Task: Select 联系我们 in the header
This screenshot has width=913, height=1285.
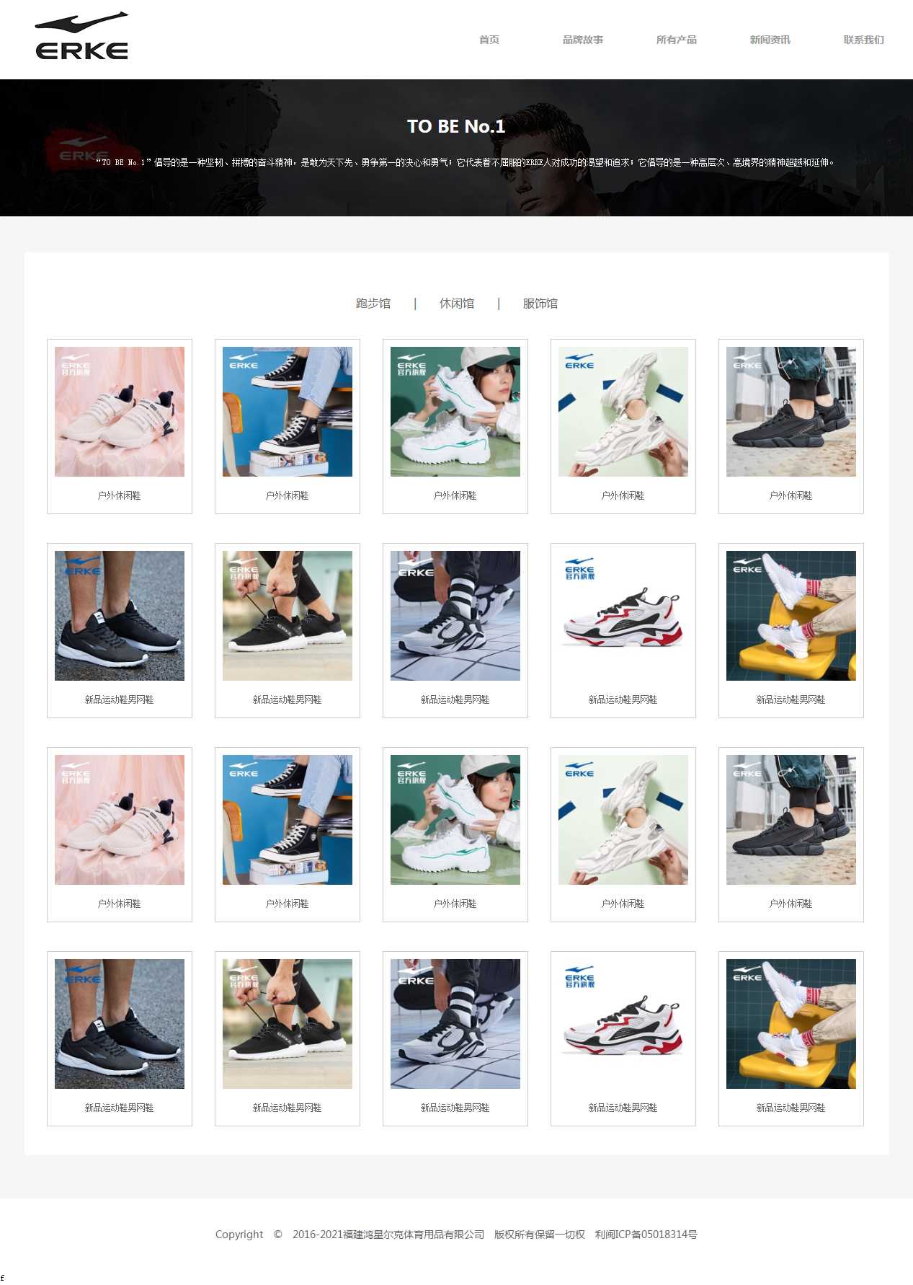Action: (x=864, y=40)
